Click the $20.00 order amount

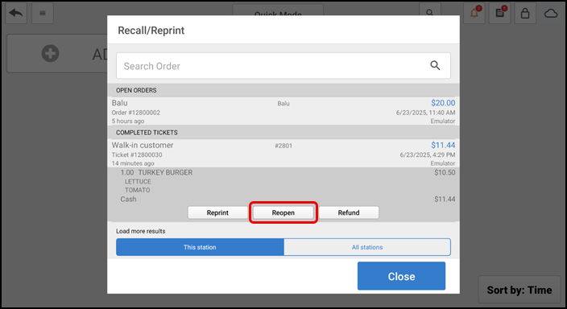pos(443,103)
